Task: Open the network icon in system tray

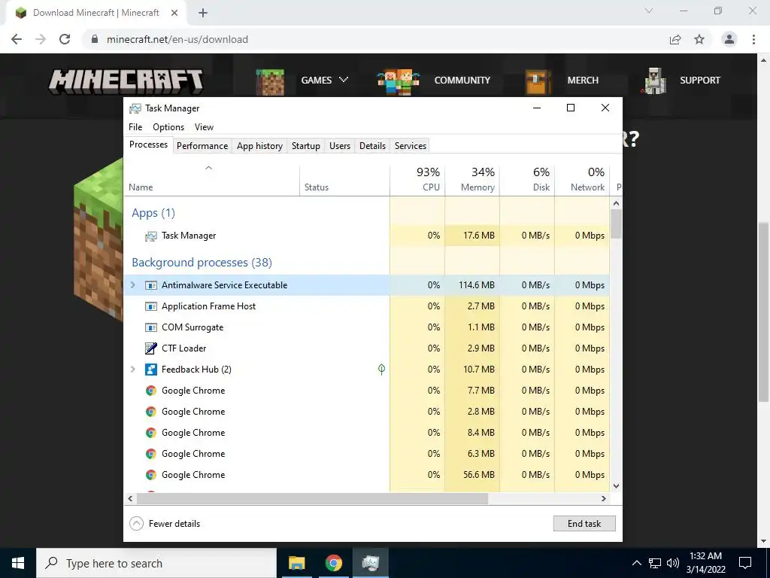Action: (x=655, y=563)
